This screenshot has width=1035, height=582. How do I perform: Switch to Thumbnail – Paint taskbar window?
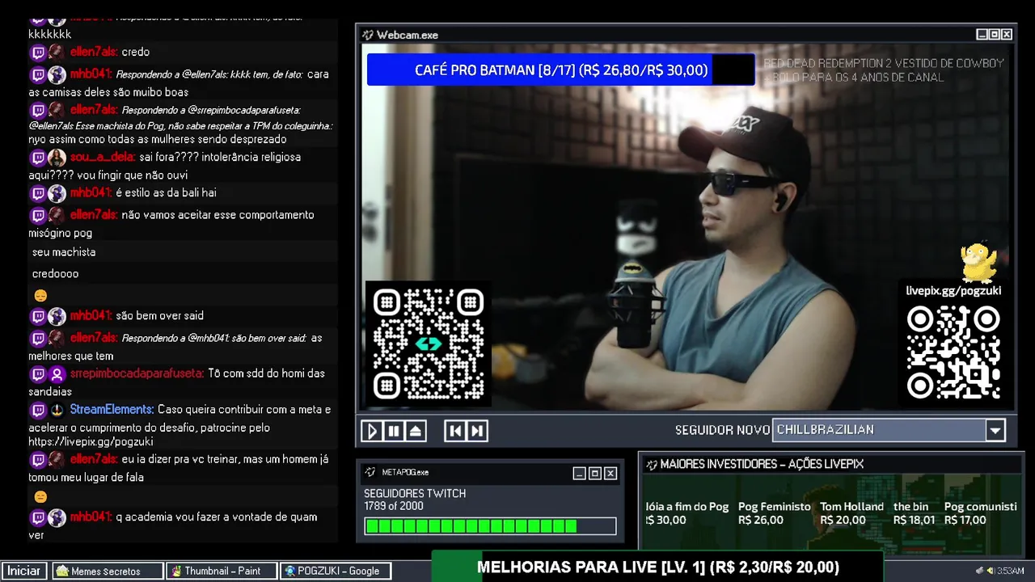tap(222, 571)
